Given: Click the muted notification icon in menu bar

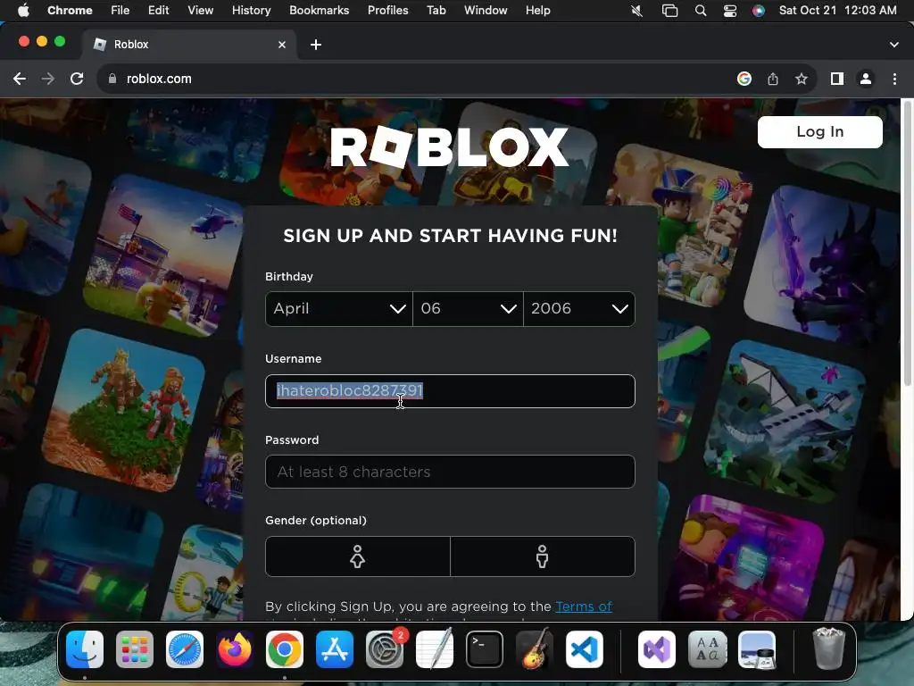Looking at the screenshot, I should 637,11.
